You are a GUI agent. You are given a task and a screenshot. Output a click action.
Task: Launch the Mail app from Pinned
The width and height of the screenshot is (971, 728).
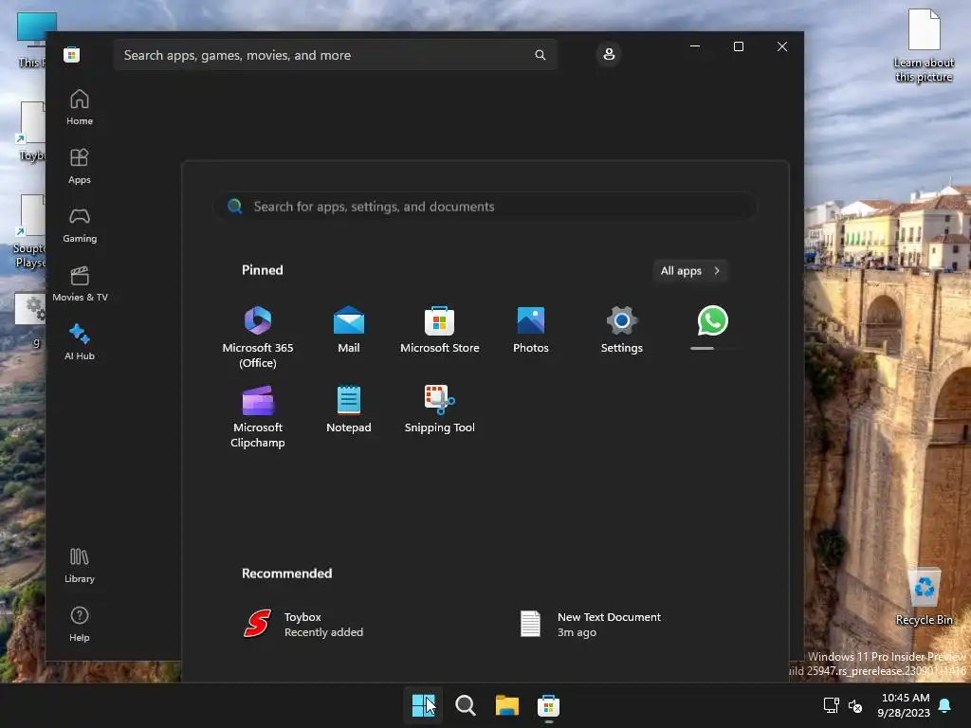[349, 329]
